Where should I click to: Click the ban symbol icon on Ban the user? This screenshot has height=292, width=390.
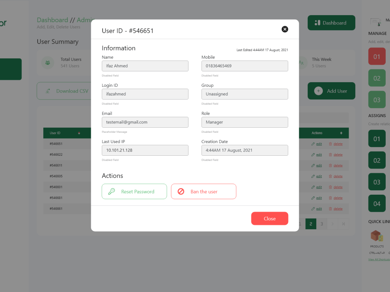point(181,191)
